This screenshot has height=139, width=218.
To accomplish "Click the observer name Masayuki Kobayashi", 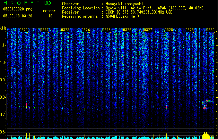I will [124, 4].
